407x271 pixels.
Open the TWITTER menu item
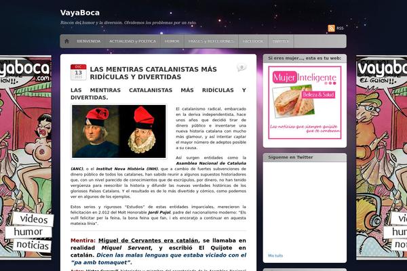point(281,41)
